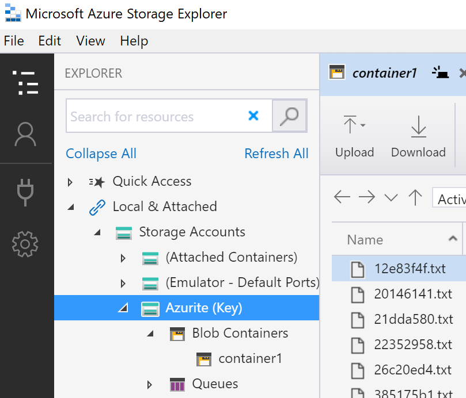
Task: Clear the resource search box
Action: point(253,116)
